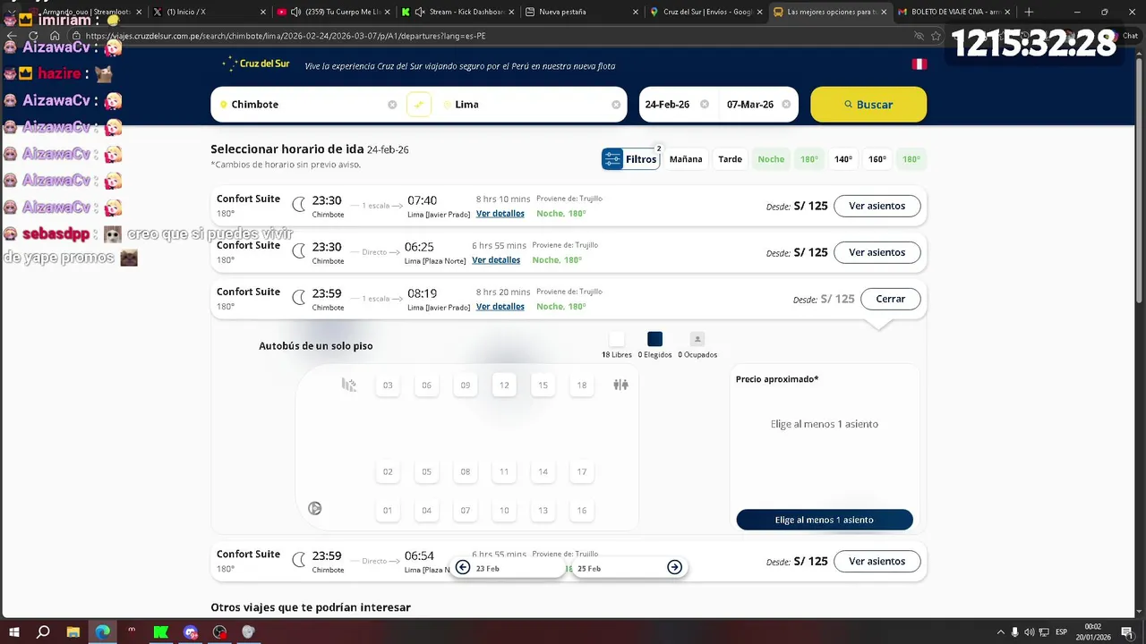Viewport: 1146px width, 644px height.
Task: Swap origin and destination cities
Action: 419,105
